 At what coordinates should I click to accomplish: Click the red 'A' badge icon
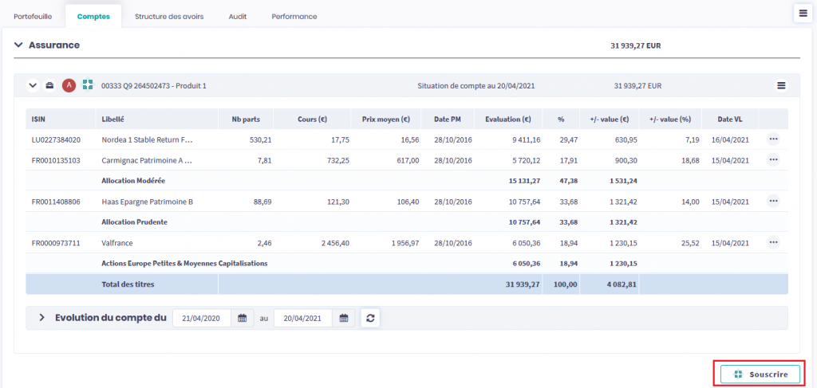pos(69,86)
